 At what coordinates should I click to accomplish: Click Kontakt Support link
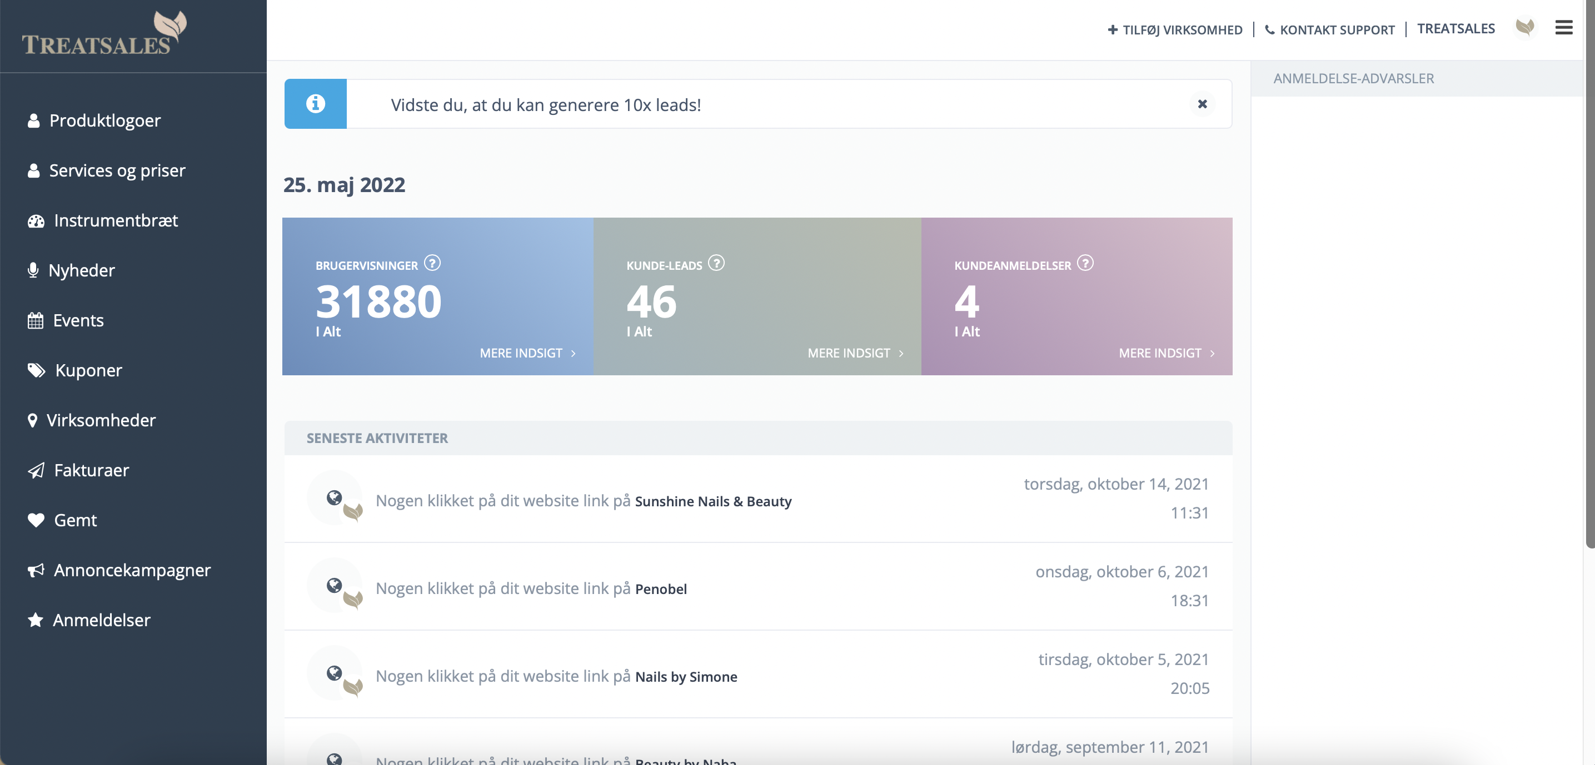point(1329,29)
